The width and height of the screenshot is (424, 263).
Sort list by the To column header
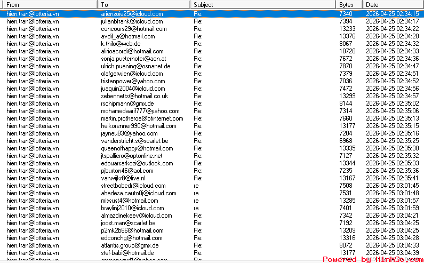[x=143, y=5]
